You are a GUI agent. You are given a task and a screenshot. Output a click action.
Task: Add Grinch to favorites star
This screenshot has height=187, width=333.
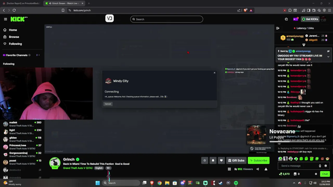click(205, 161)
